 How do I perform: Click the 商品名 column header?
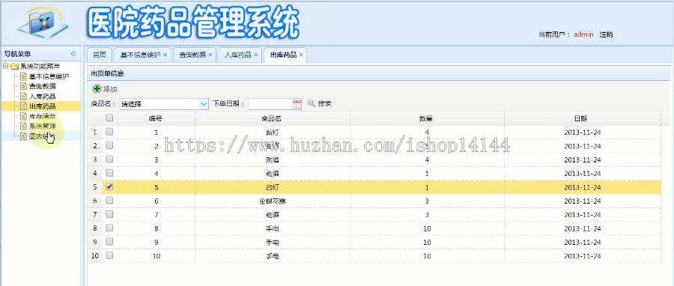click(272, 118)
